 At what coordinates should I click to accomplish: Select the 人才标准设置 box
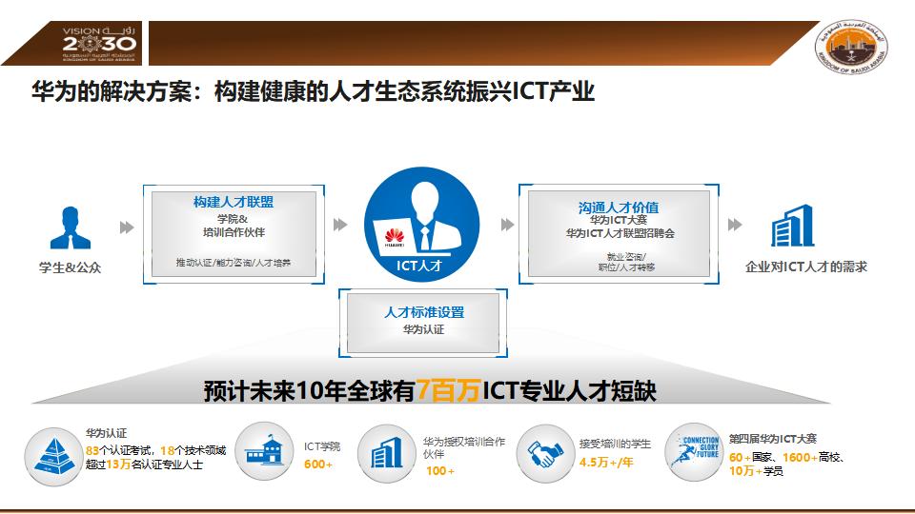[x=423, y=323]
